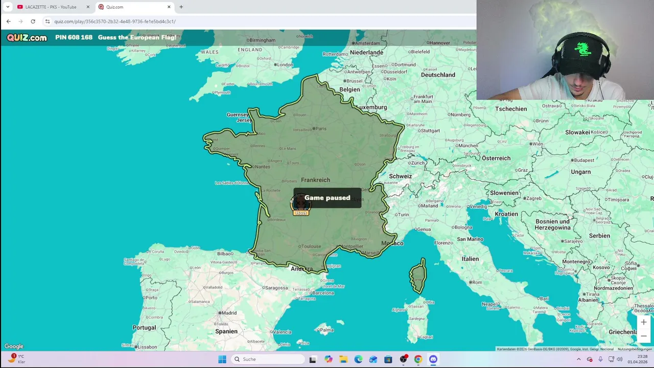Click the PIN 608 168 text
Image resolution: width=654 pixels, height=368 pixels.
74,37
